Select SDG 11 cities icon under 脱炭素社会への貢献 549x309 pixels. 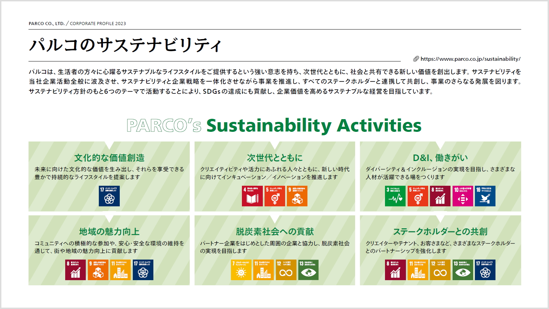coord(264,270)
